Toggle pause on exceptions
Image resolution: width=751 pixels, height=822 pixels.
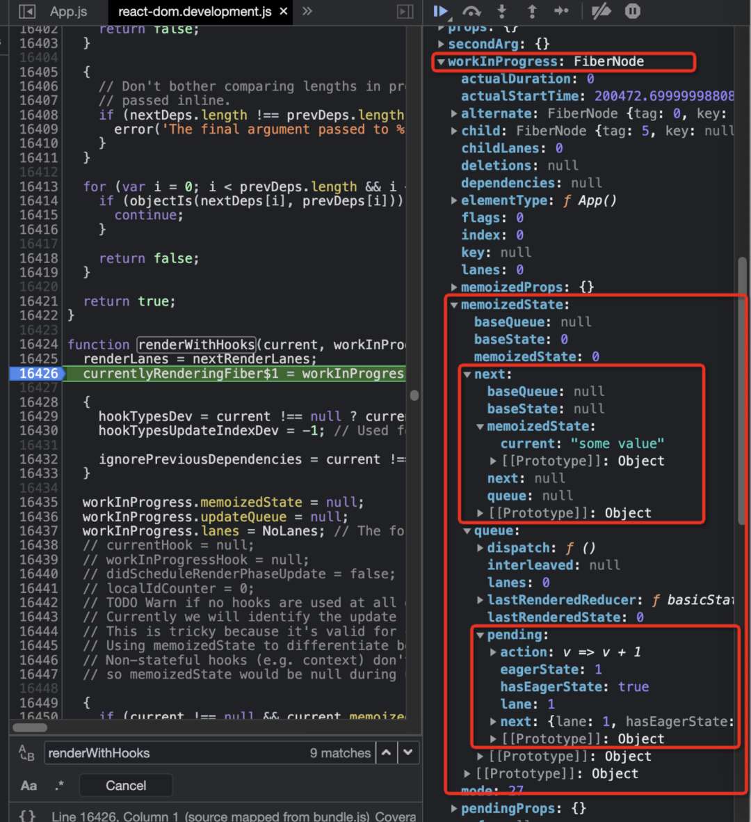pos(632,11)
